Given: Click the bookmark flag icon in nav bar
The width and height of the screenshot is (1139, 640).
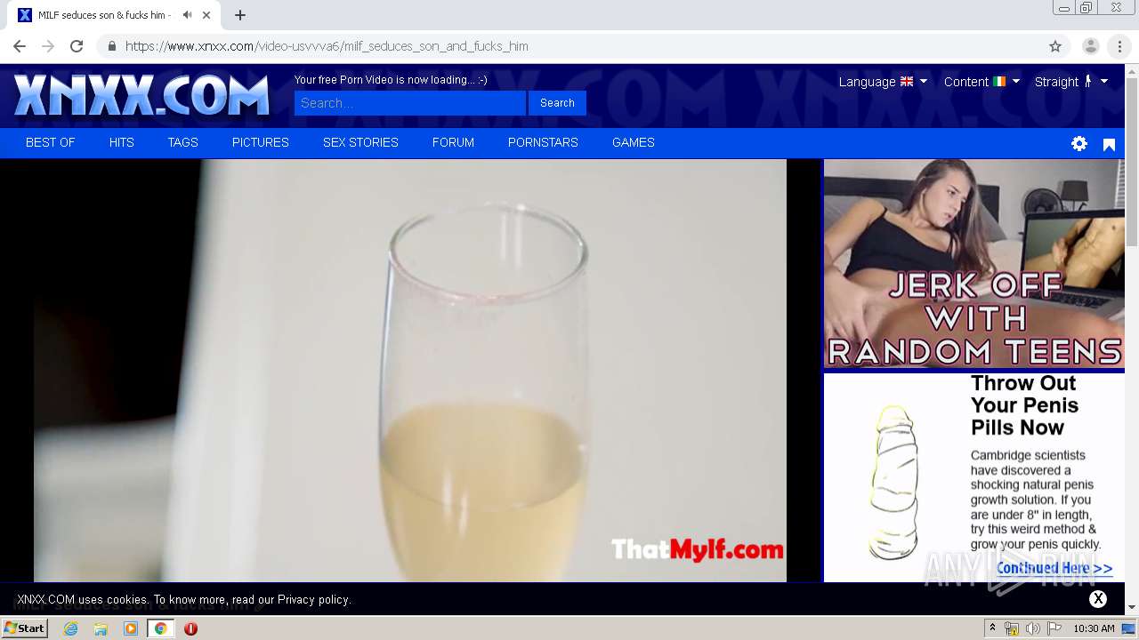Looking at the screenshot, I should tap(1109, 144).
